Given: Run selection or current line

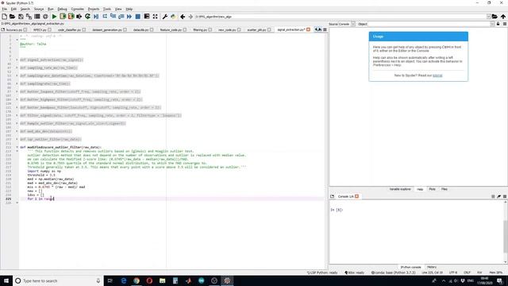Looking at the screenshot, I should point(79,17).
